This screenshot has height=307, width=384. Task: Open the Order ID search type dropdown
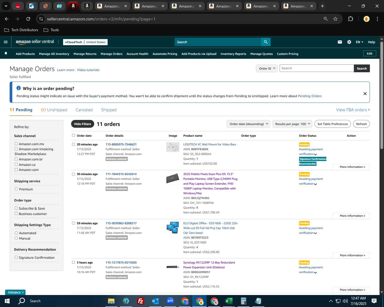pyautogui.click(x=267, y=68)
